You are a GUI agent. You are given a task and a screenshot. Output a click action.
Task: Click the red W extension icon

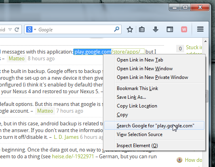184,29
